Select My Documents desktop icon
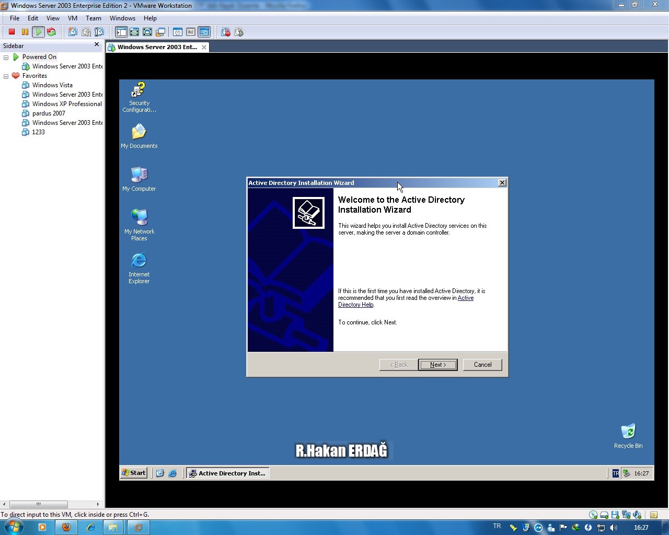Viewport: 669px width, 535px height. 139,136
